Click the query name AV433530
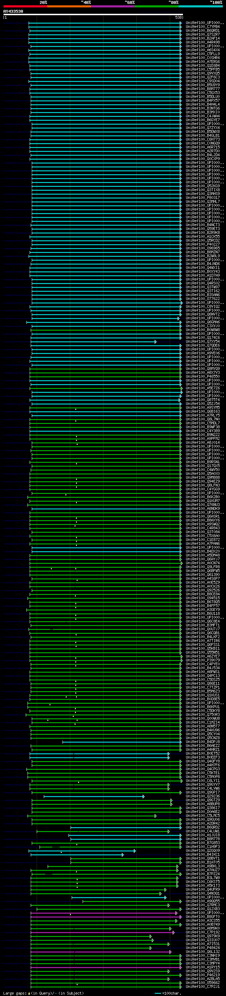226x996 pixels. 13,12
